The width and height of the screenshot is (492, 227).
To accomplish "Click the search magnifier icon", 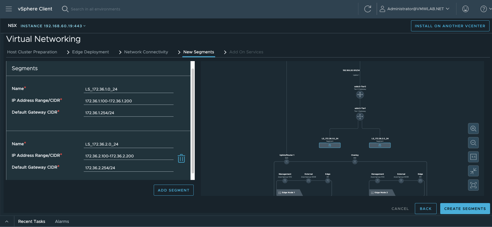I will tap(65, 9).
